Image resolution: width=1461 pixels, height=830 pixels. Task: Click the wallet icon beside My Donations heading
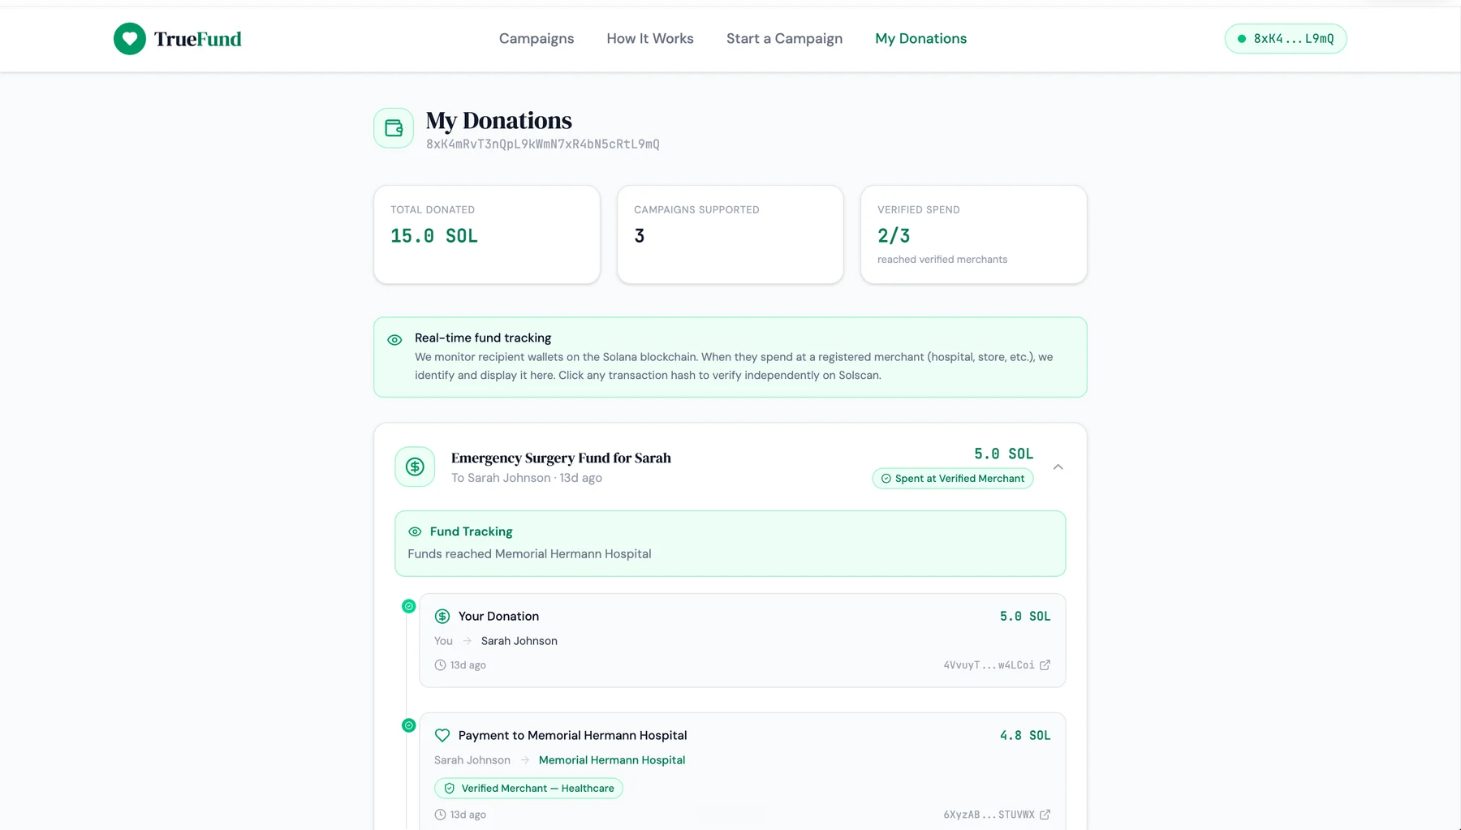tap(394, 128)
